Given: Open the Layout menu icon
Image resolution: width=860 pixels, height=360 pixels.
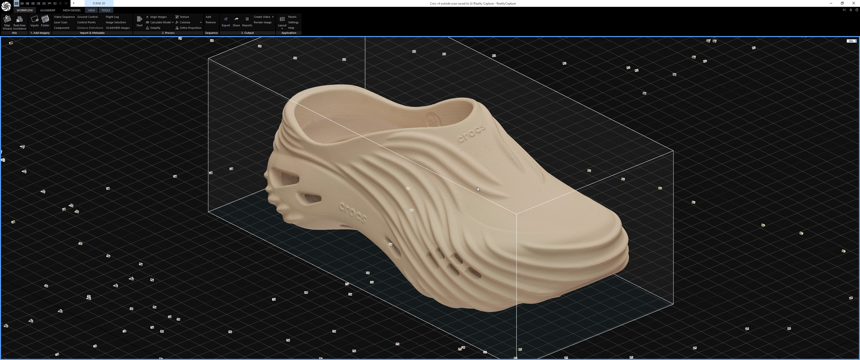Looking at the screenshot, I should [x=282, y=20].
